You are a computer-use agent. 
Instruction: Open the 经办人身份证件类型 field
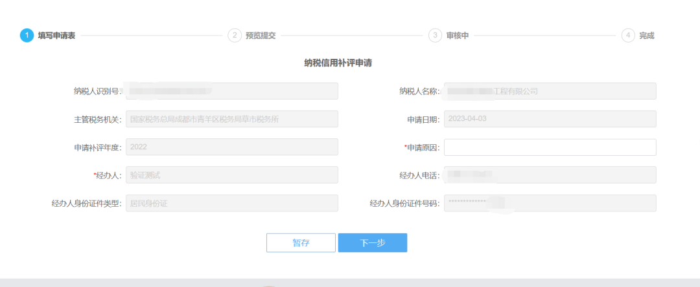(231, 204)
